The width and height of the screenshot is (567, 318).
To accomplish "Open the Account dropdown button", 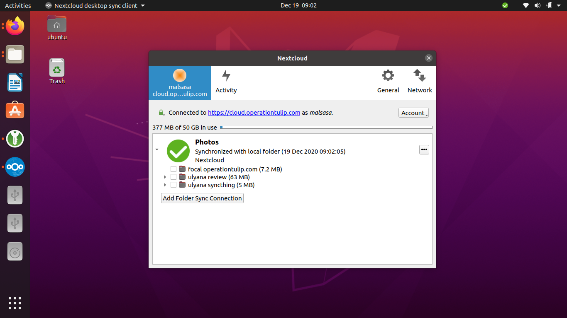I will coord(413,113).
